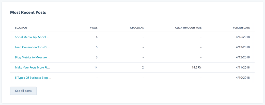Open the 'Make Your Posts More Fi…' post

click(33, 67)
